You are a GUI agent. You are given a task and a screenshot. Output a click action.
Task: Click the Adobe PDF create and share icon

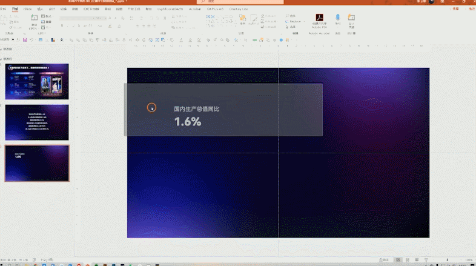(x=319, y=18)
